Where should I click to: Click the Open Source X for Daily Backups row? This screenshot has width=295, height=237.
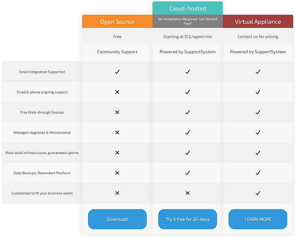coord(117,173)
